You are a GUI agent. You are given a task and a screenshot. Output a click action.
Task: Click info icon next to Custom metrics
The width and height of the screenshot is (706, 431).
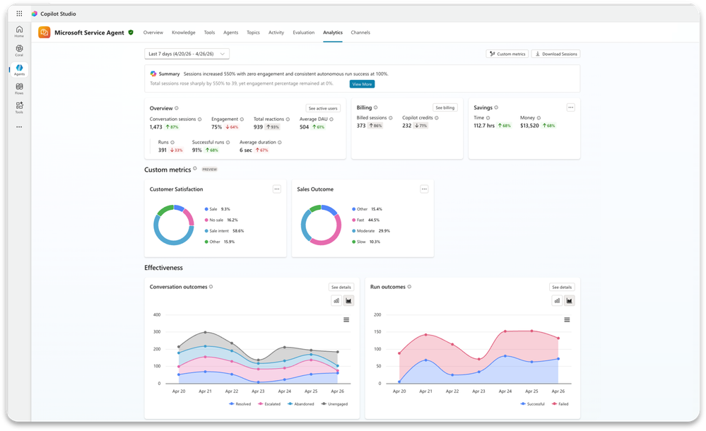(195, 168)
